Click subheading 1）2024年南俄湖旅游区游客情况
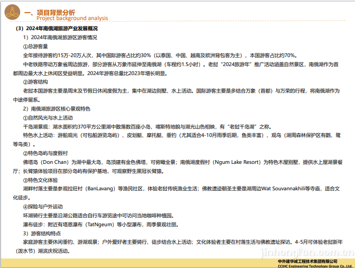 pos(60,38)
